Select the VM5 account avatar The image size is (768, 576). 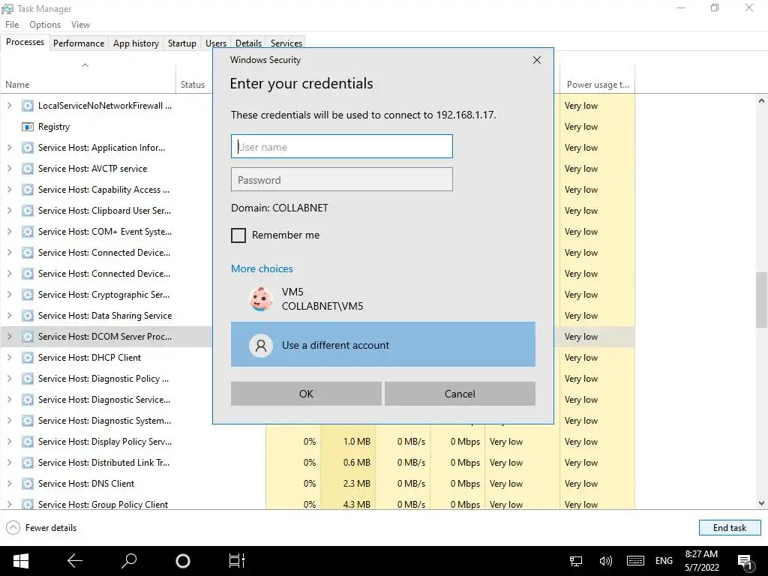tap(260, 298)
